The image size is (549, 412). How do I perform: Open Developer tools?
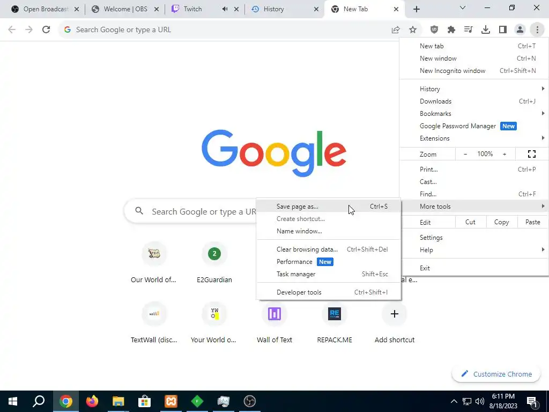click(329, 292)
